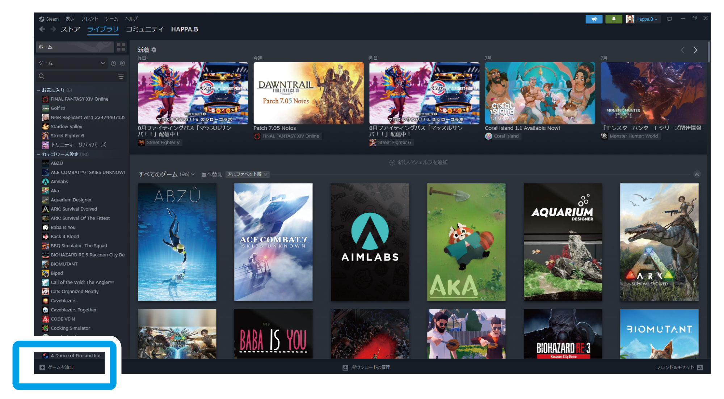
Task: Open the フレンド menu
Action: [89, 19]
